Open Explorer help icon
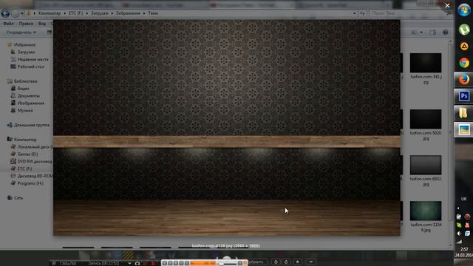The height and width of the screenshot is (266, 473). tap(445, 33)
